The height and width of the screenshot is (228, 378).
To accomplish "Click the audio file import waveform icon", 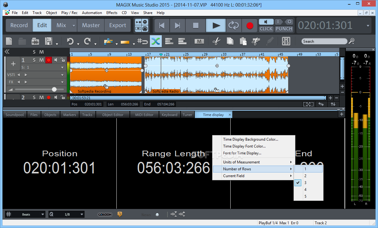I will pyautogui.click(x=35, y=41).
